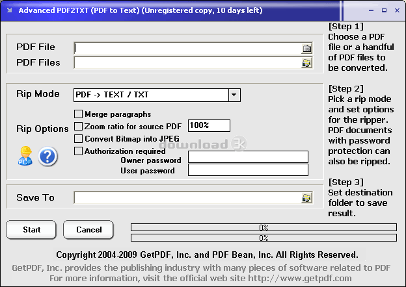The width and height of the screenshot is (406, 287).
Task: Close the Advanced PDF2TXT window
Action: pos(397,10)
